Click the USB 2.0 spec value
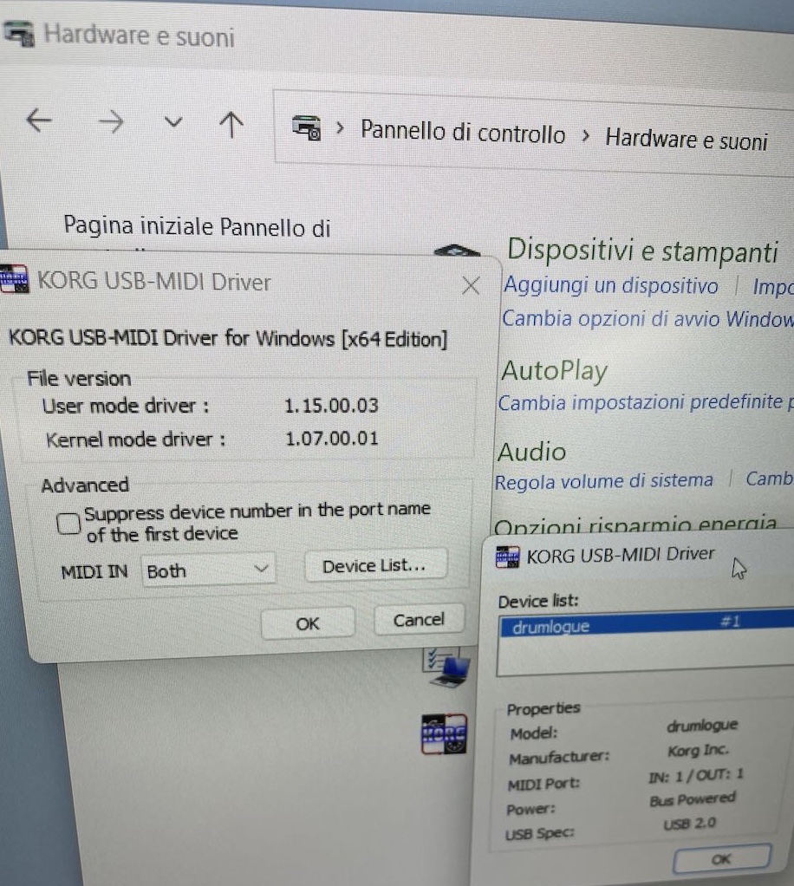Image resolution: width=794 pixels, height=886 pixels. pos(689,824)
